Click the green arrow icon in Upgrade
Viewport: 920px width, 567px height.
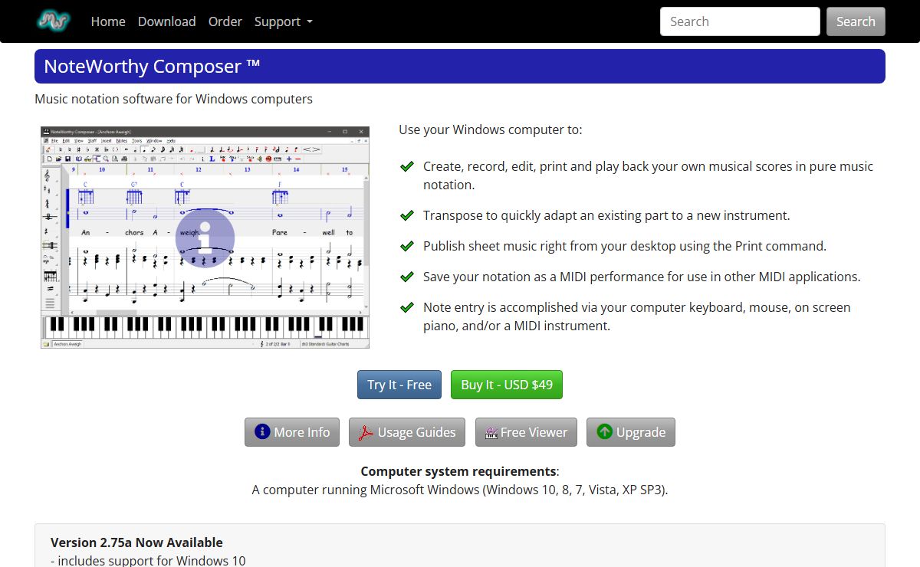coord(604,431)
